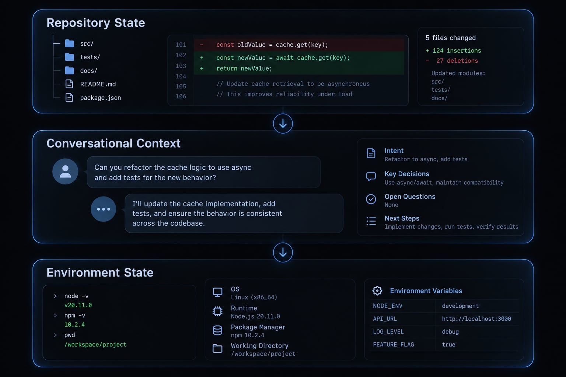Image resolution: width=566 pixels, height=377 pixels.
Task: Select the src/ tree entry label
Action: (x=87, y=44)
